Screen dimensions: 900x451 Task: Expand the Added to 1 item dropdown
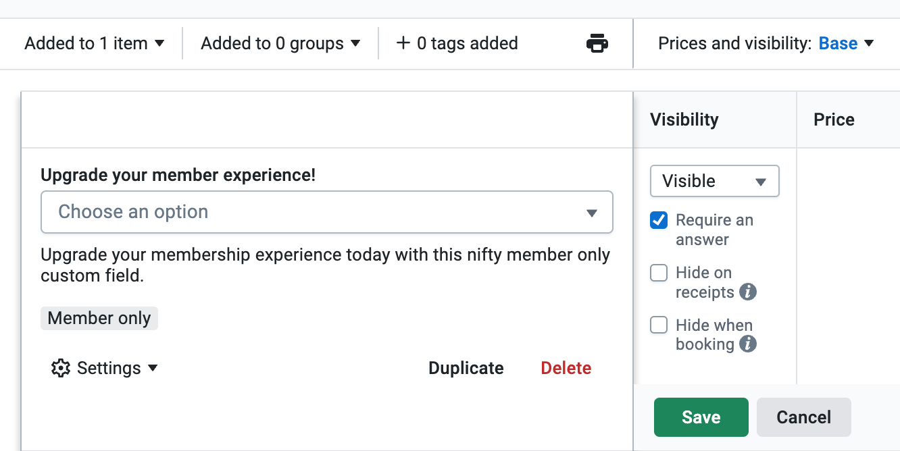95,43
